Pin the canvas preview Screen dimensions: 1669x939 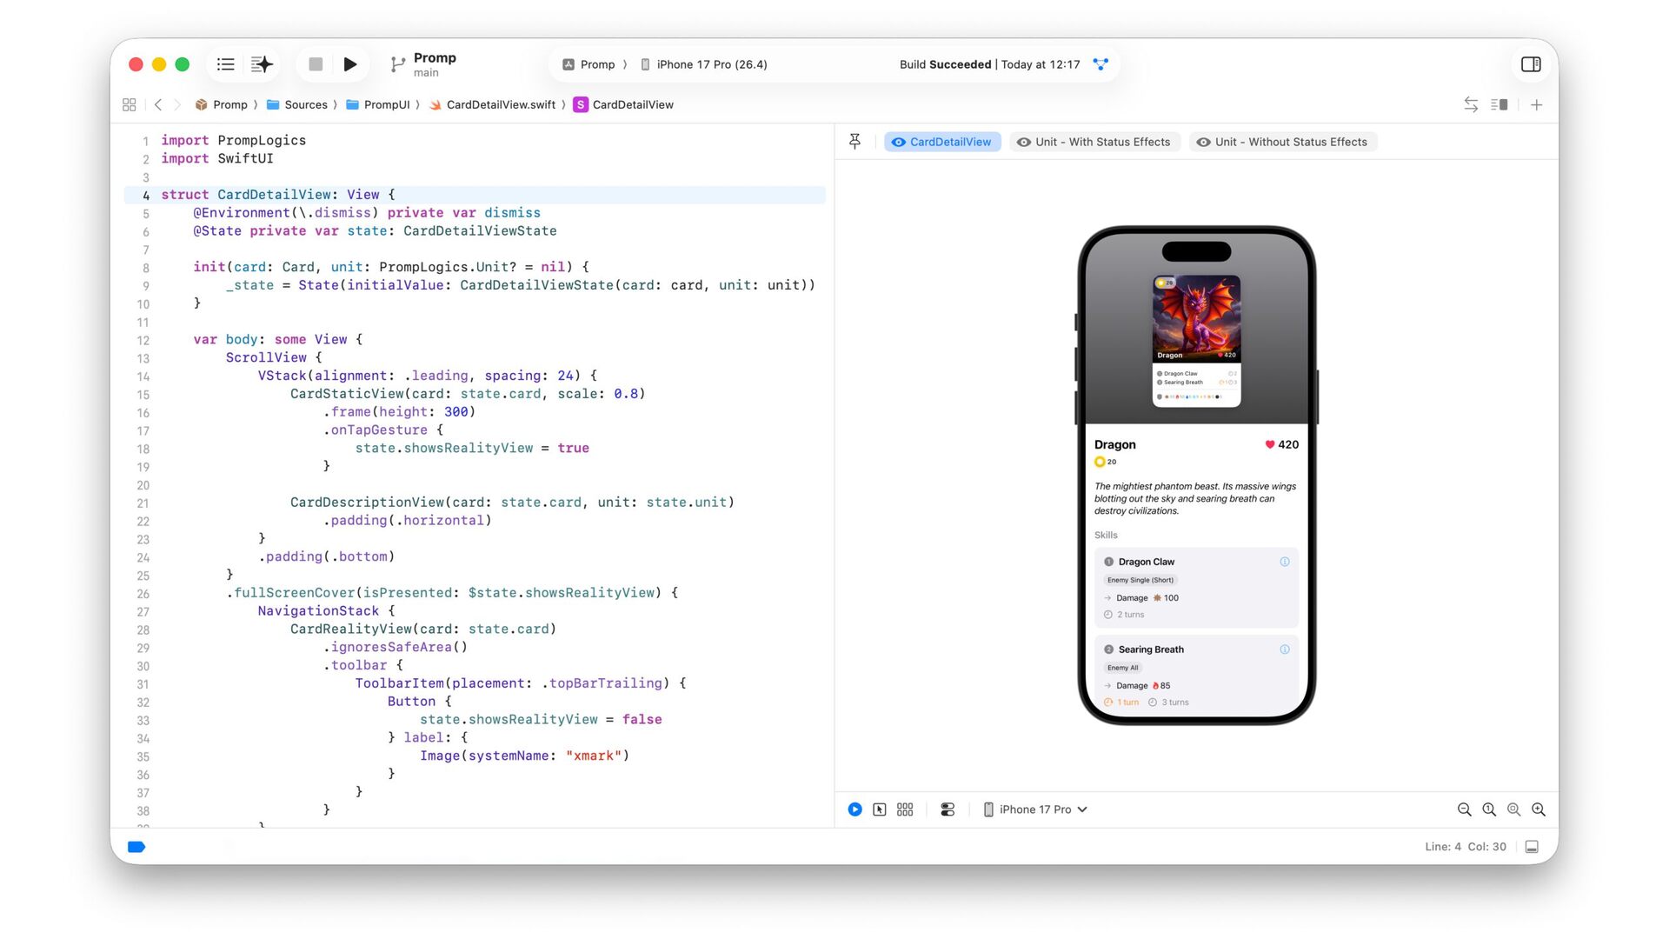[x=854, y=142]
